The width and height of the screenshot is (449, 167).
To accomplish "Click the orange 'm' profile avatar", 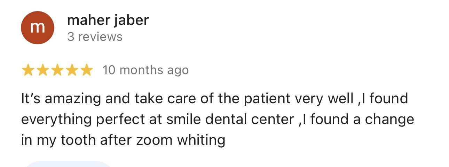I will coord(38,28).
